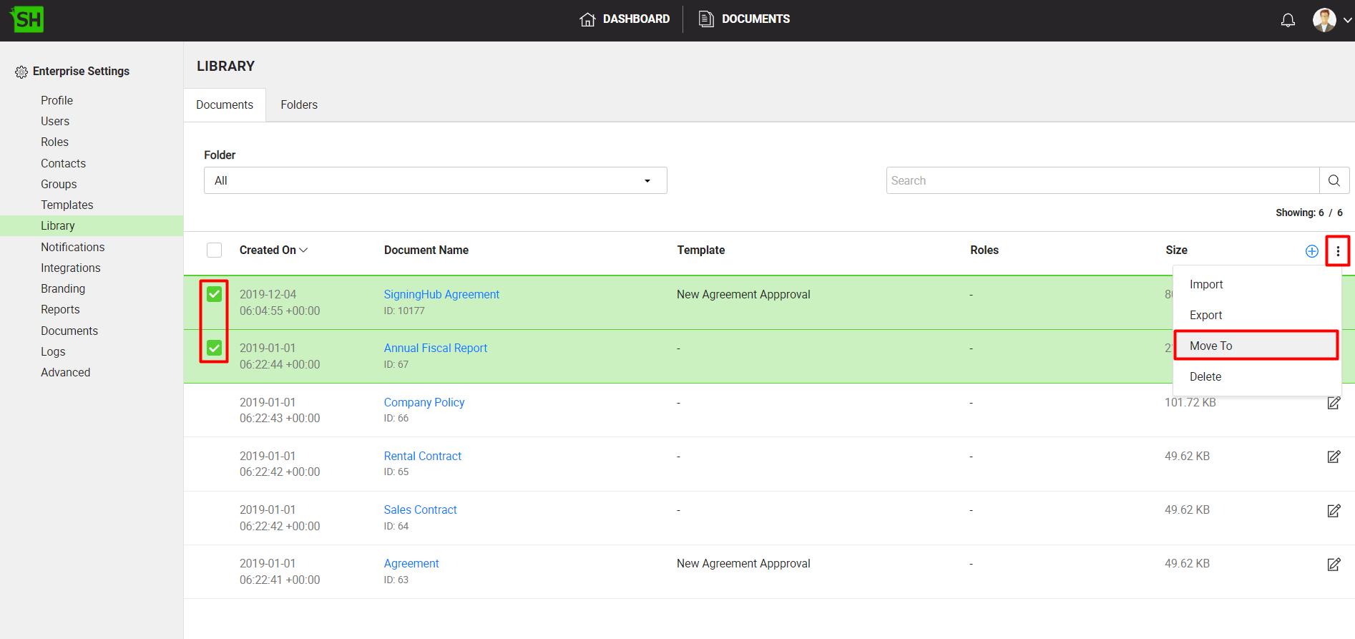The image size is (1355, 639).
Task: Click the search magnifier icon
Action: pyautogui.click(x=1334, y=180)
